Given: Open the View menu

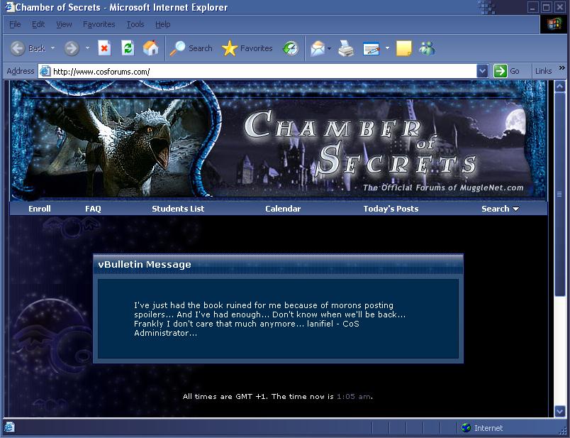Looking at the screenshot, I should point(64,24).
